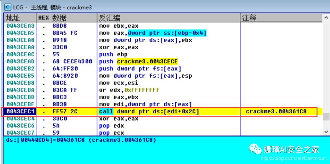This screenshot has width=330, height=164.
Task: Select address 0043CEC7
Action: click(x=21, y=133)
